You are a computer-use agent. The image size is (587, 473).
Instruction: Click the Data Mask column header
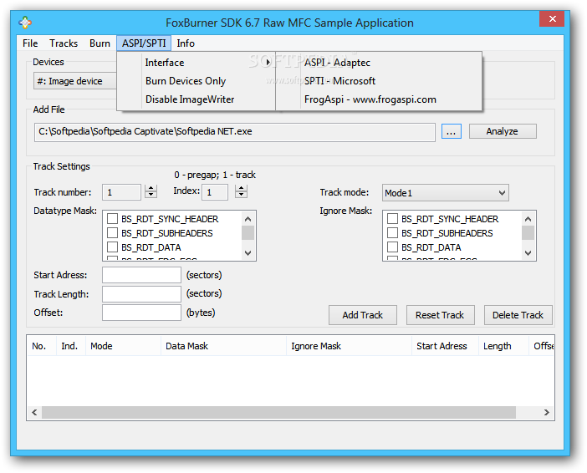tap(223, 346)
